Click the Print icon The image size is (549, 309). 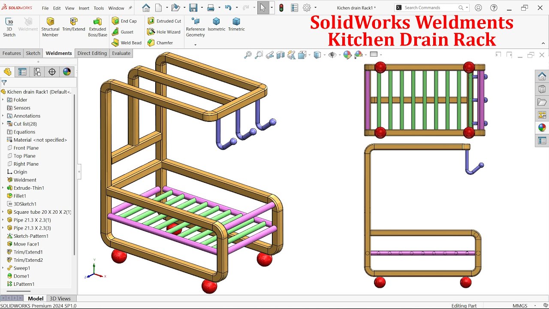(x=211, y=8)
